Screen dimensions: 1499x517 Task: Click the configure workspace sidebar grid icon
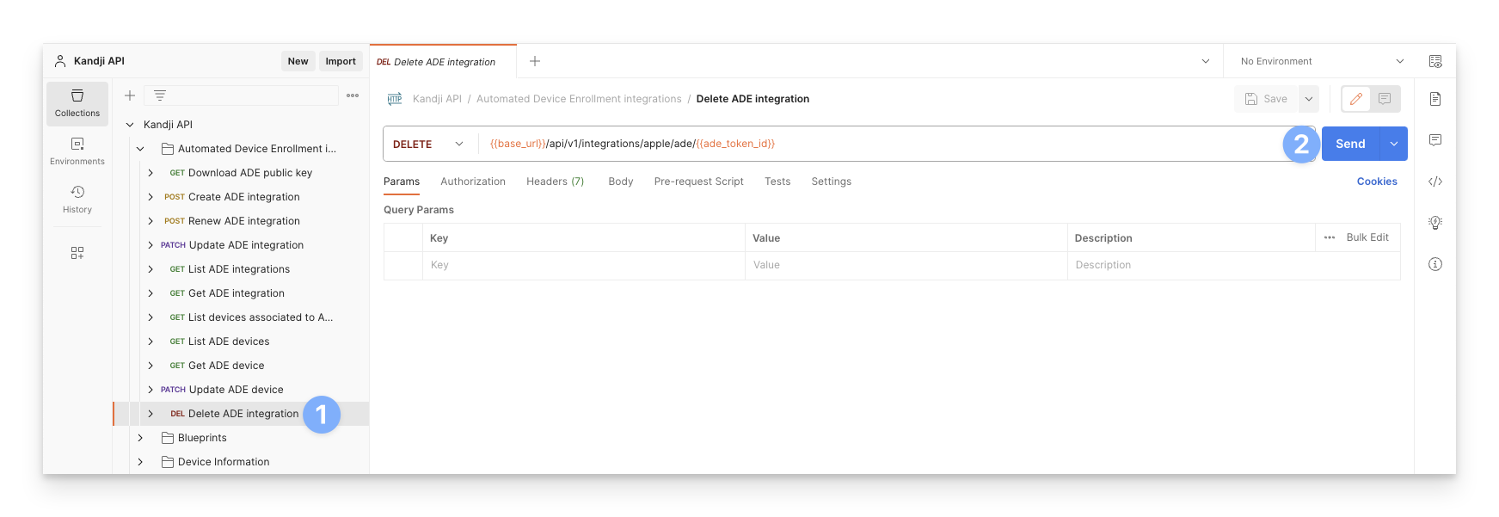(77, 253)
